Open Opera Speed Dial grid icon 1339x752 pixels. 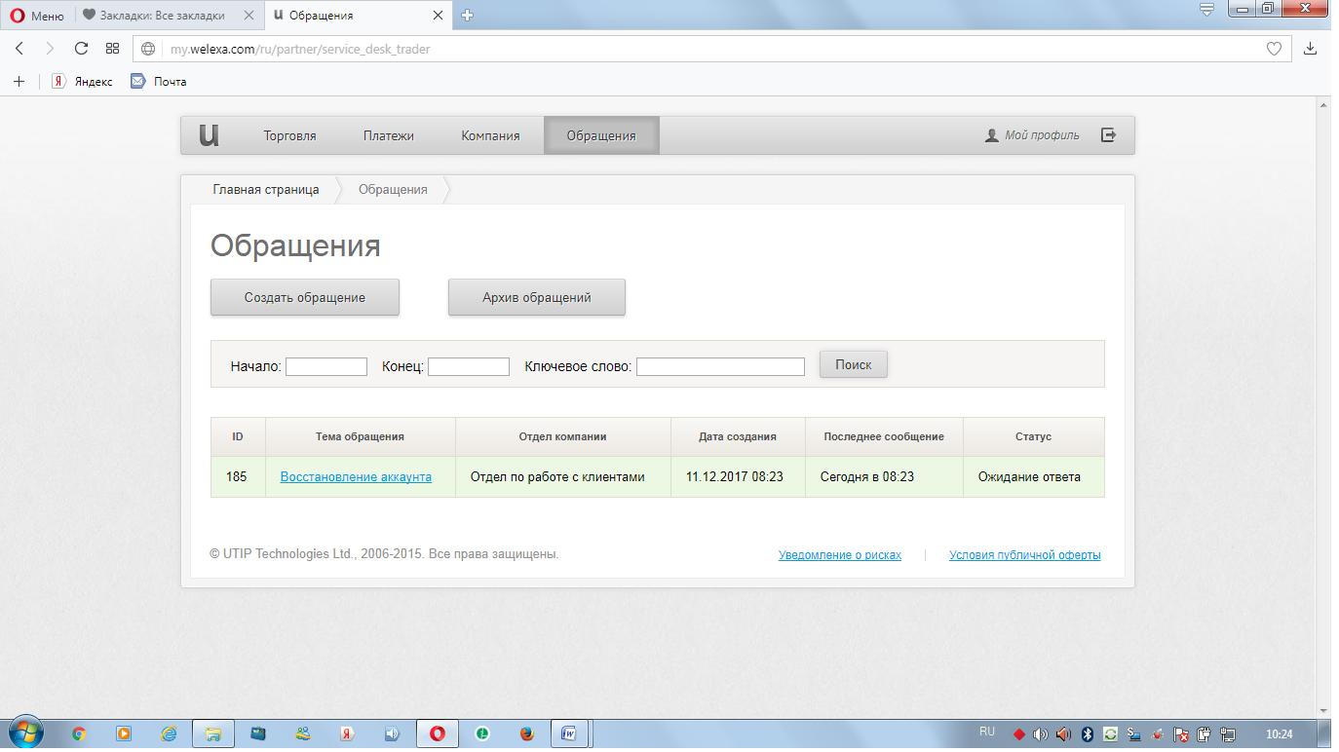pos(112,49)
